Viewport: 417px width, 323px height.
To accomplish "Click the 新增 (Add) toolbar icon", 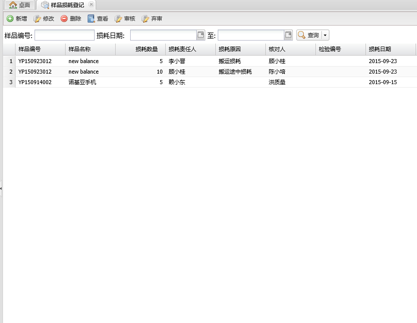I will (10, 19).
